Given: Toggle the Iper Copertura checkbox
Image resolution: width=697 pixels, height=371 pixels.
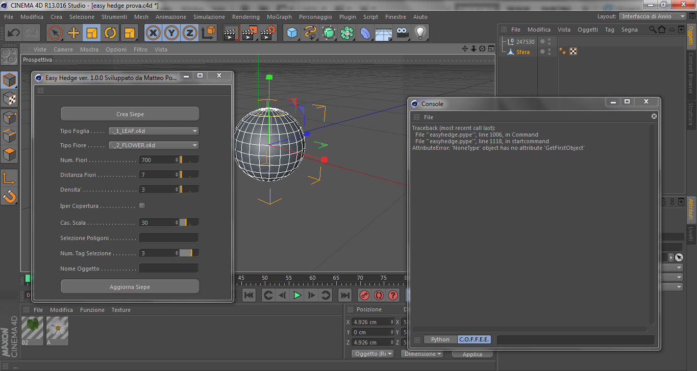Looking at the screenshot, I should [142, 206].
